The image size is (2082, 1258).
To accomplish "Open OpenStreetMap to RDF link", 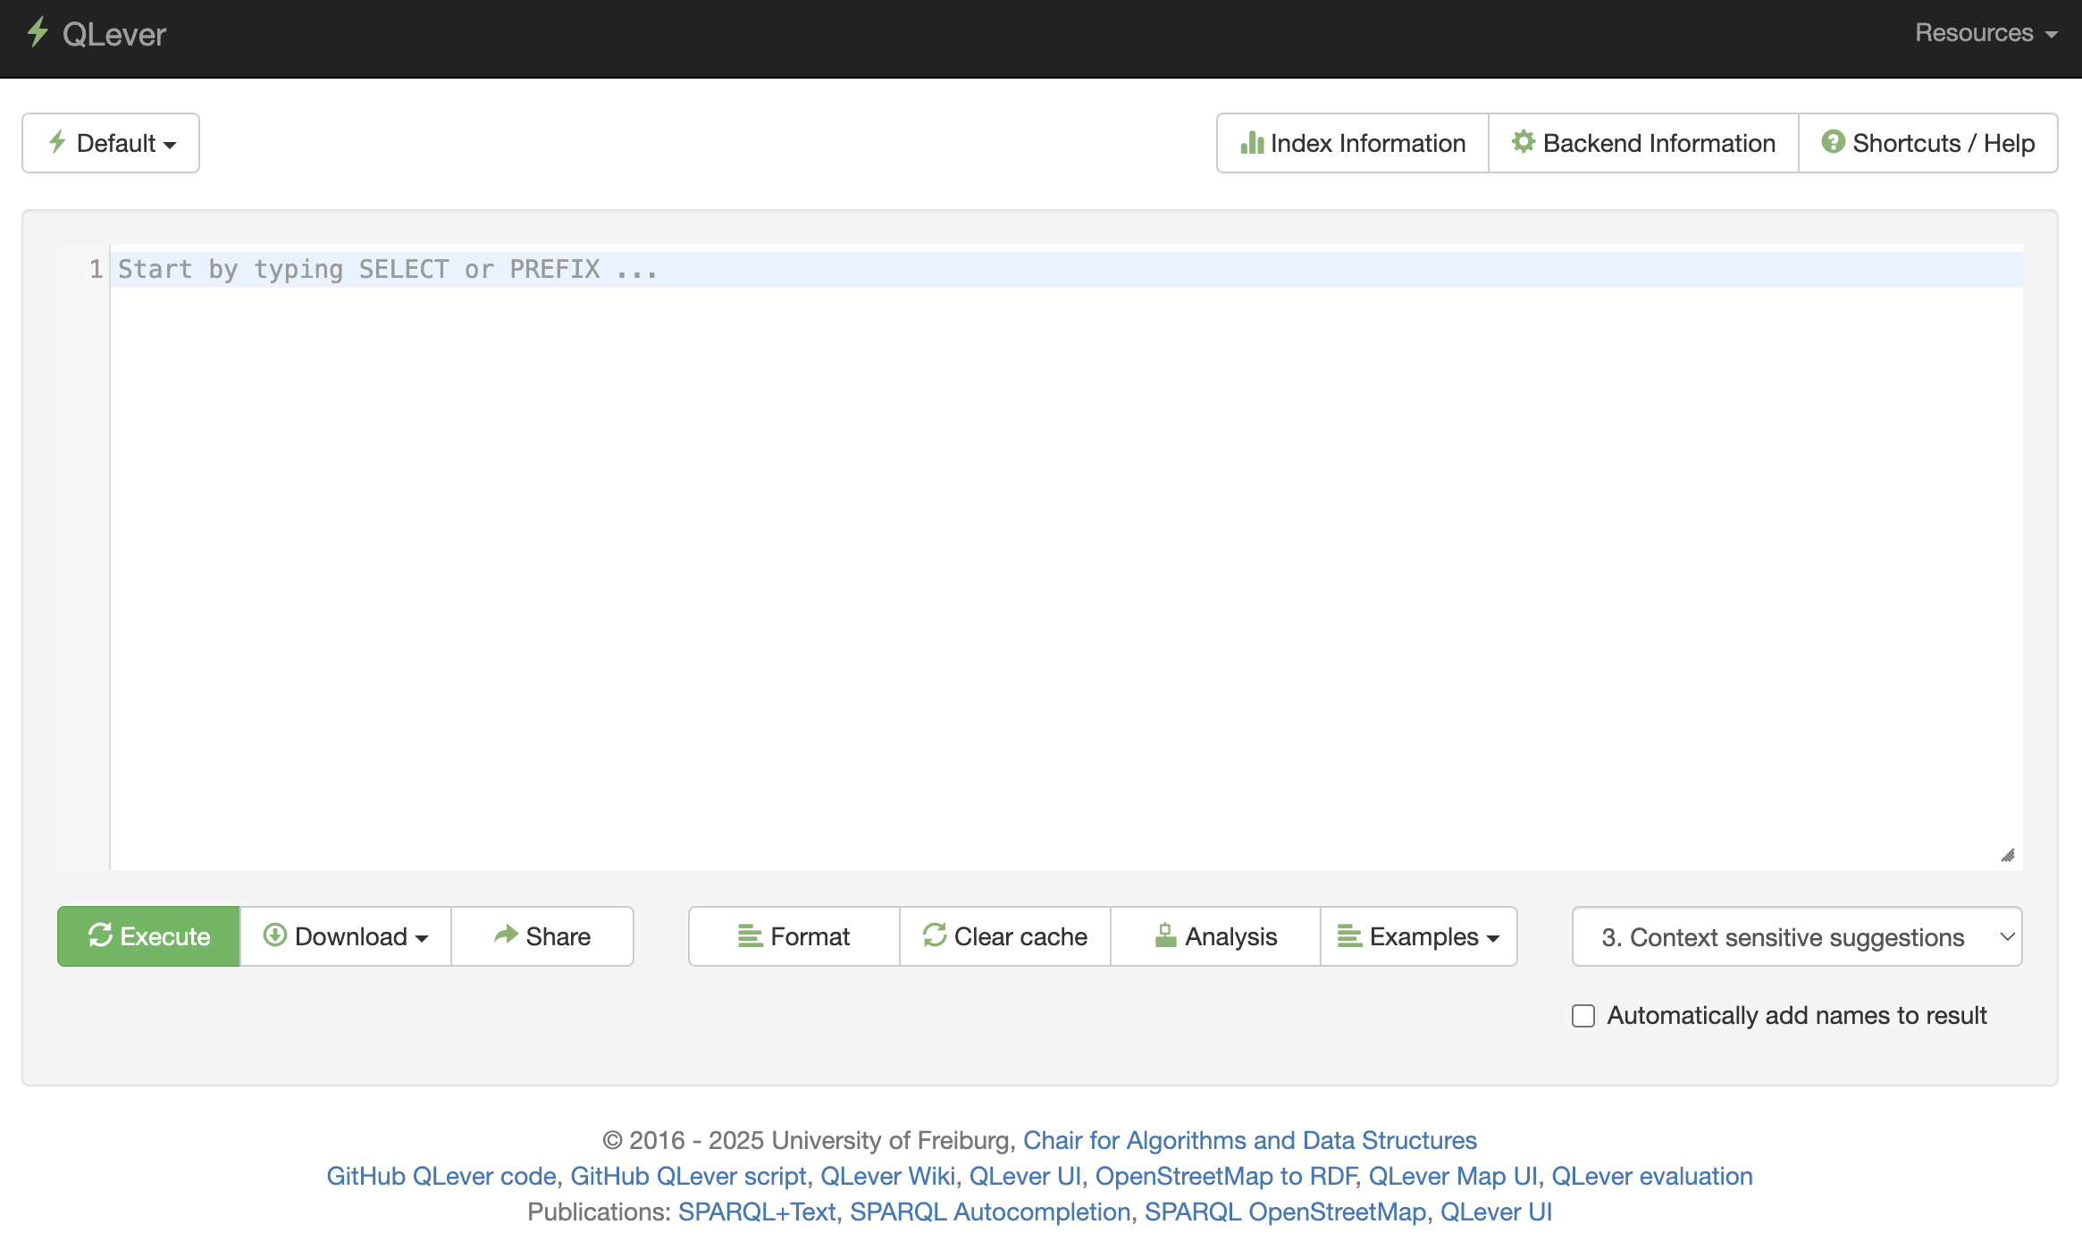I will [1225, 1176].
